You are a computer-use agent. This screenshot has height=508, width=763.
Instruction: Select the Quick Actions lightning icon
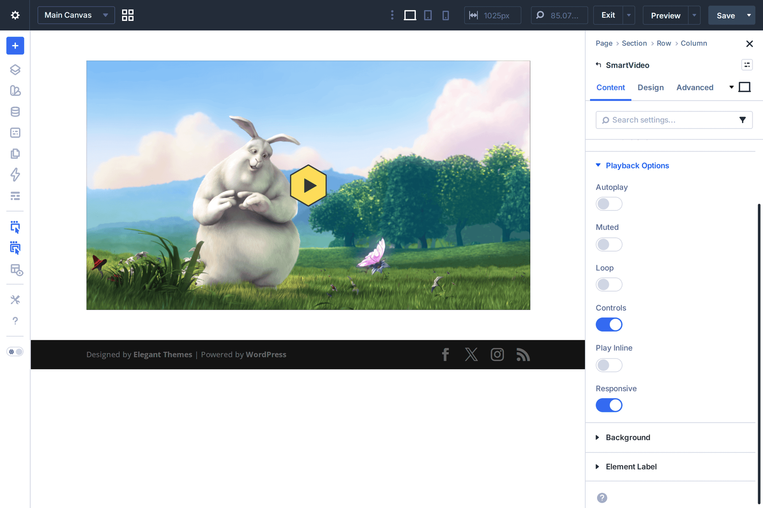click(15, 175)
